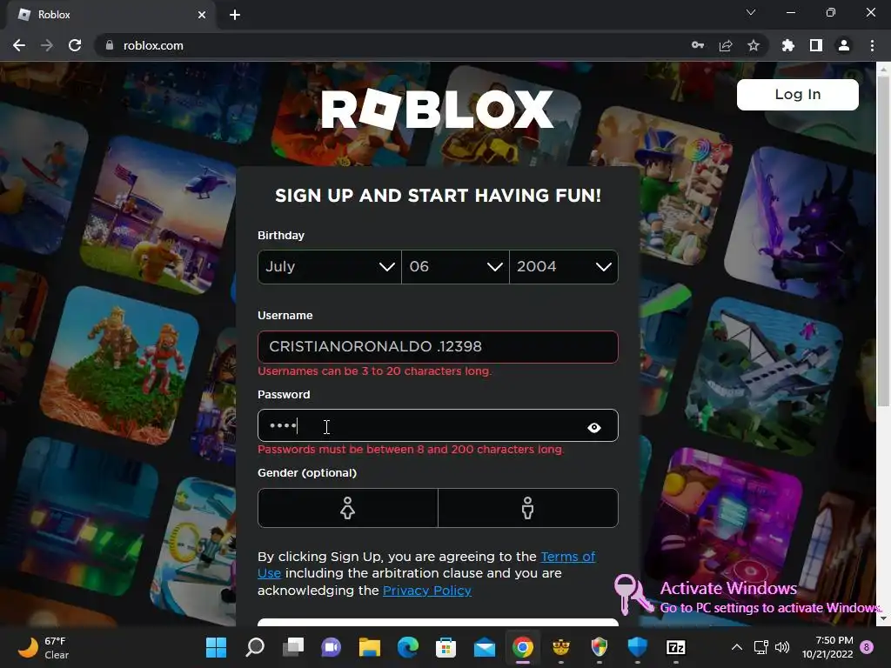Open 7-Zip from the taskbar
The width and height of the screenshot is (891, 668).
click(x=675, y=647)
